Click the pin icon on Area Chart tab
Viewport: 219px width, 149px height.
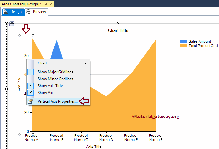(45, 3)
